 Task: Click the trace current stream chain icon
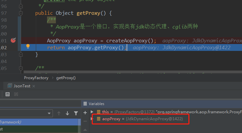pos(16,94)
